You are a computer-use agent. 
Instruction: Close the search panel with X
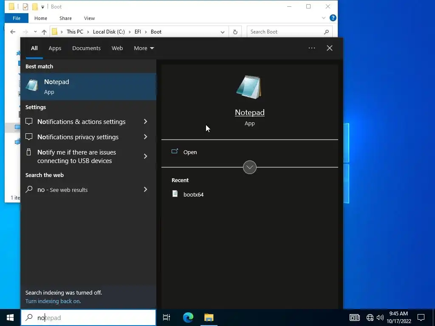point(329,48)
